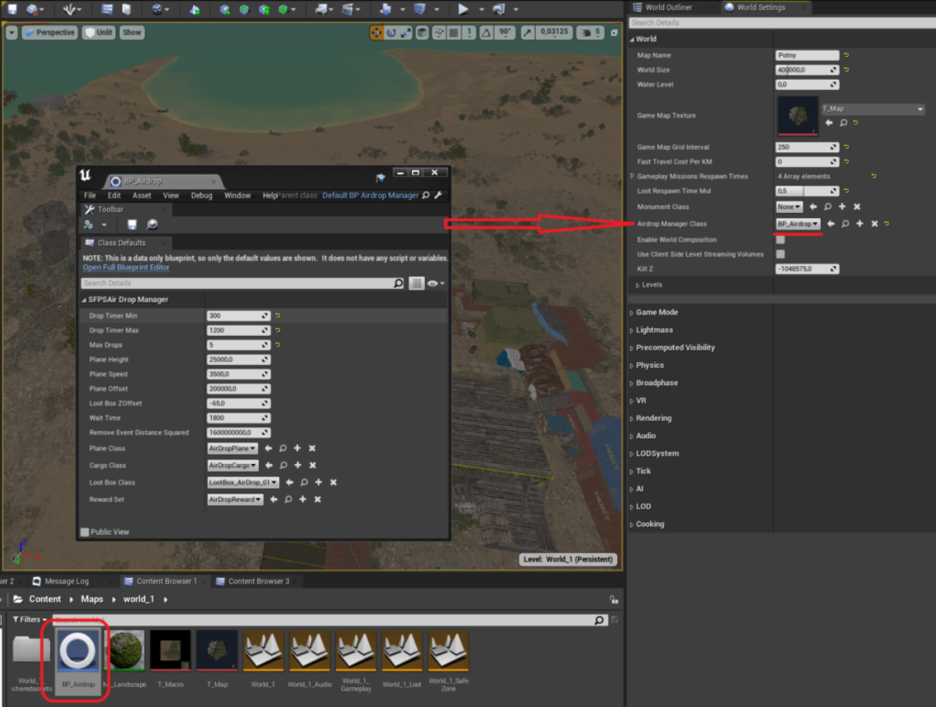Expand the Game Mode section

pyautogui.click(x=656, y=313)
